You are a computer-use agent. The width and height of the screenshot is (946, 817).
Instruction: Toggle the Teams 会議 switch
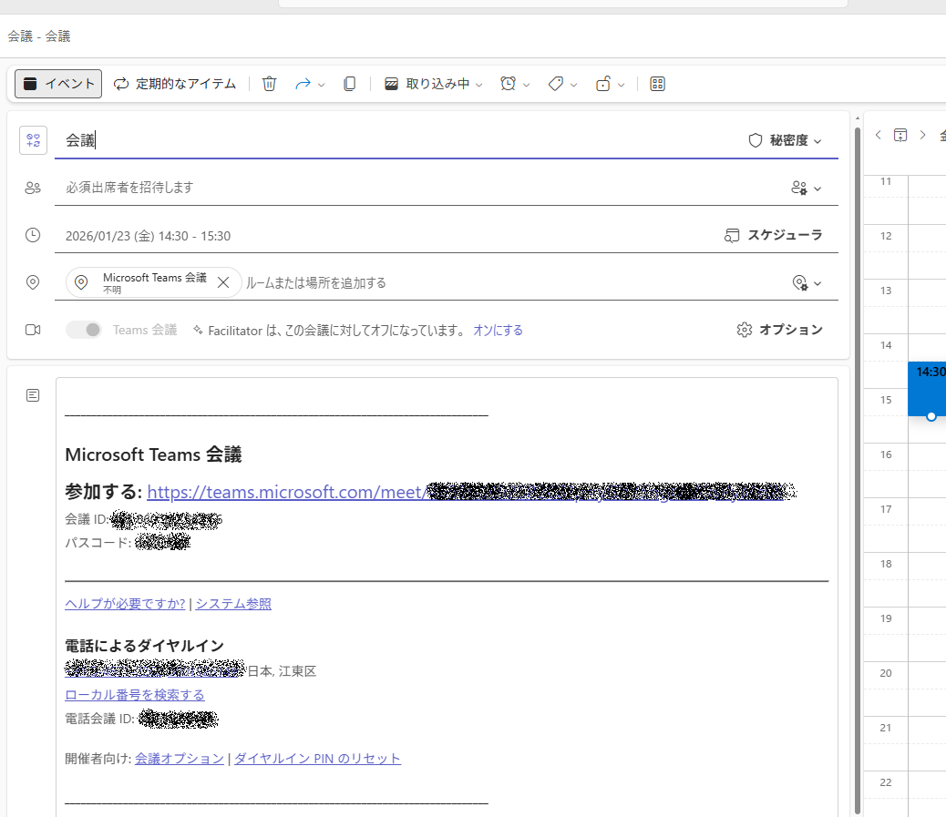[x=84, y=330]
